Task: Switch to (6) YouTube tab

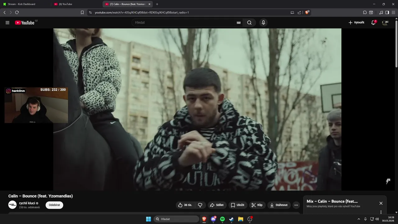Action: point(76,4)
